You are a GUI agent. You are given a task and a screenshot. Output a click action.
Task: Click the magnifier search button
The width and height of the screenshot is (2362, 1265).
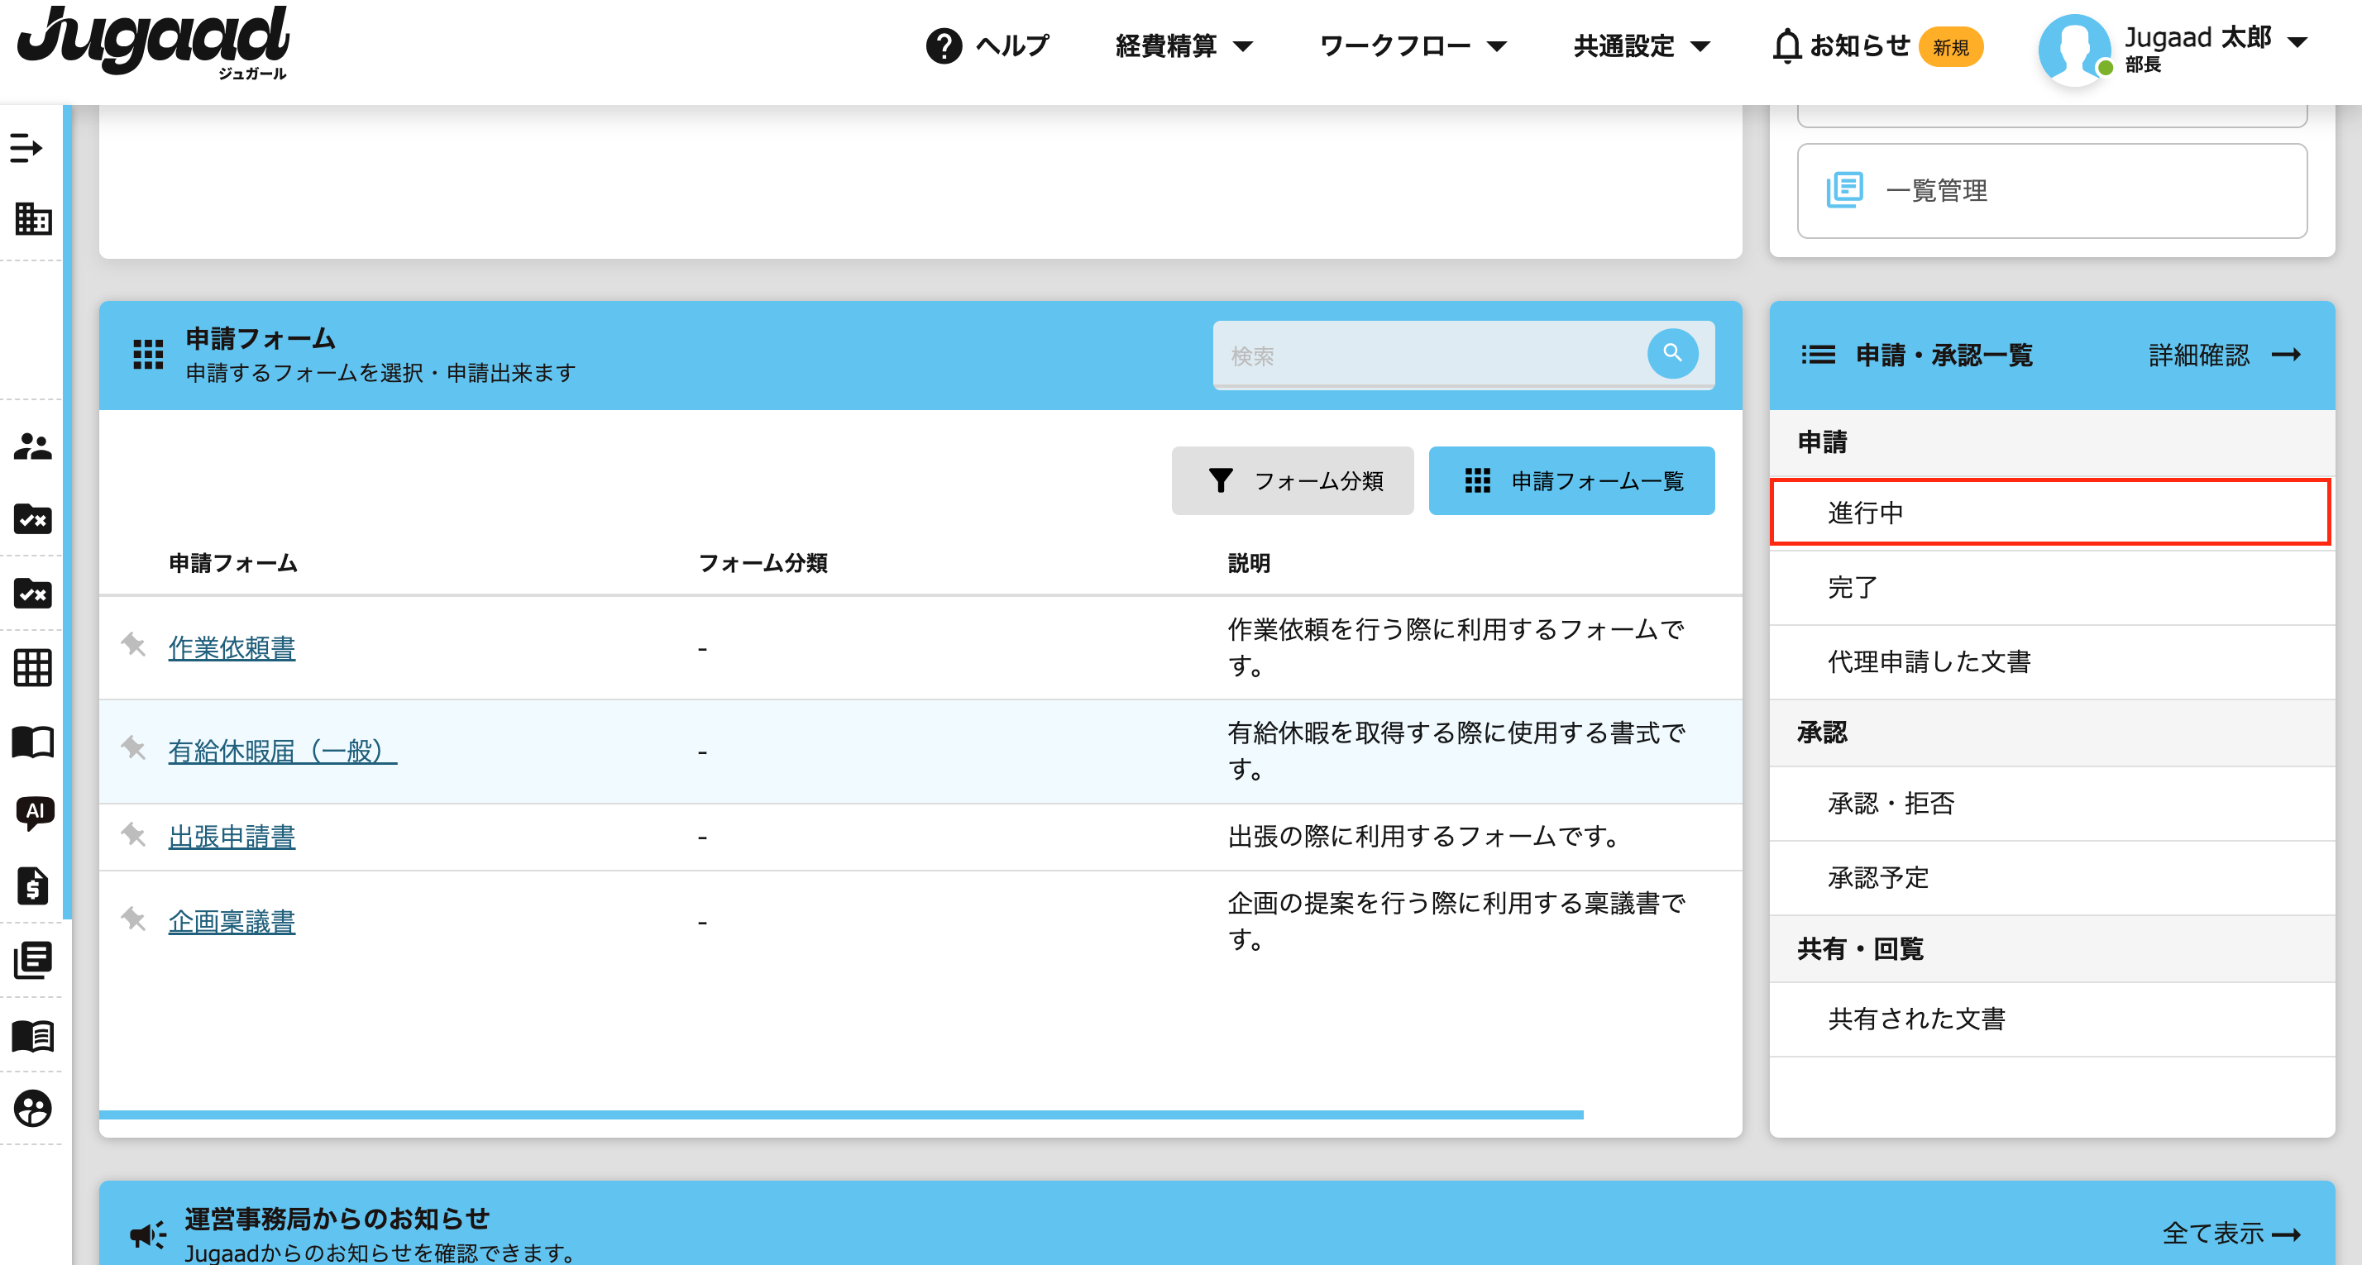pyautogui.click(x=1671, y=354)
